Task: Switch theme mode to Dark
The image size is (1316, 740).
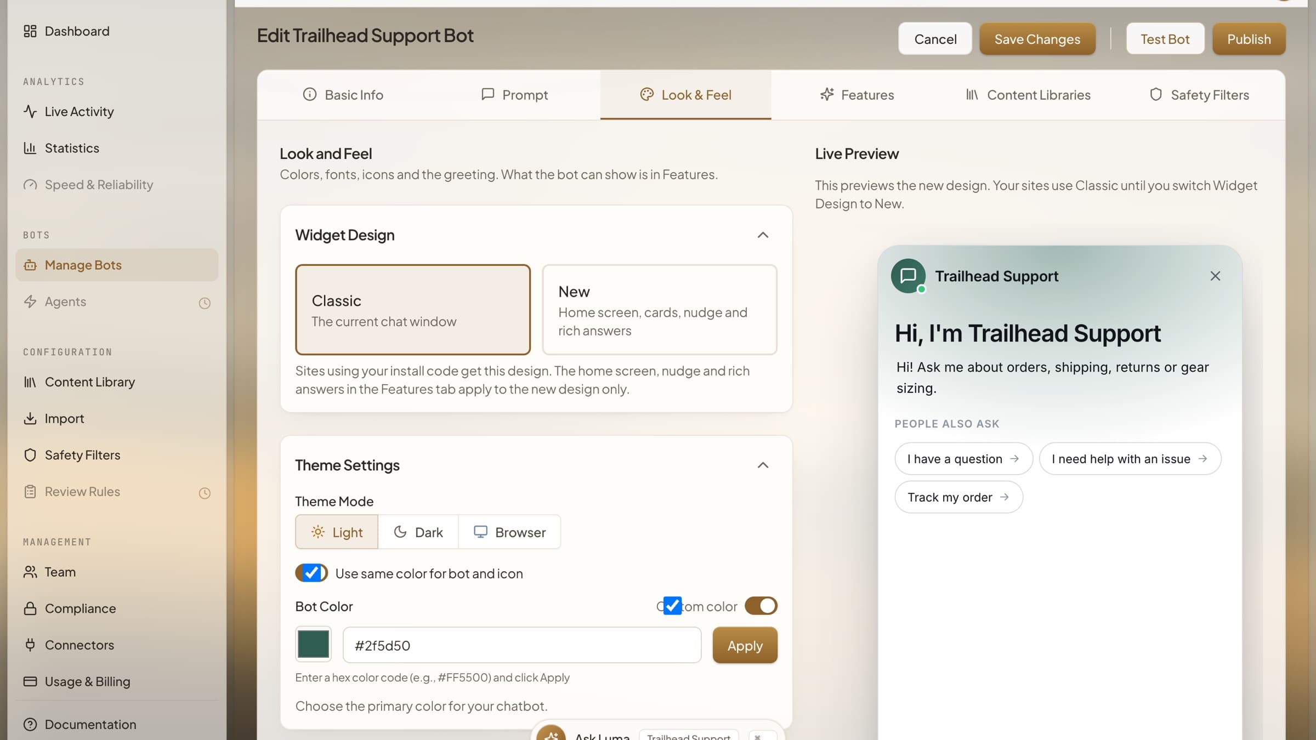Action: point(418,532)
